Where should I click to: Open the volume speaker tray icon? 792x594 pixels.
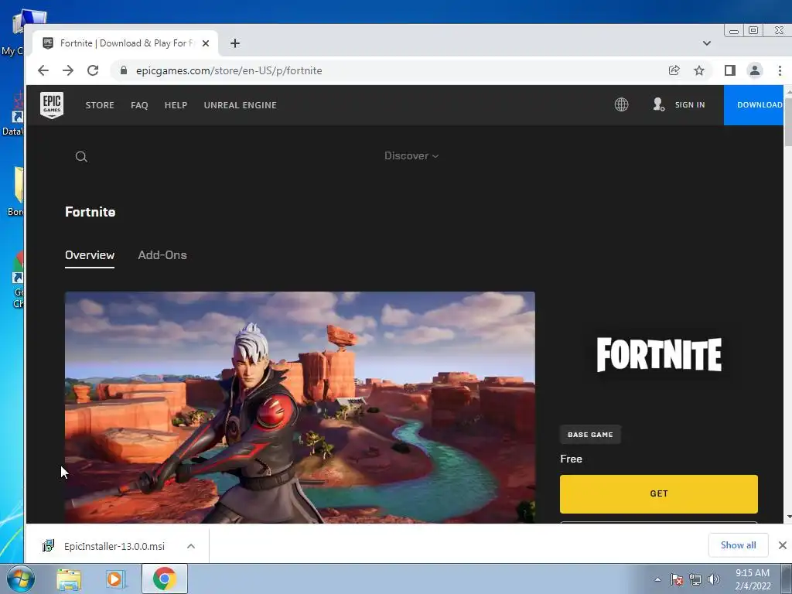[713, 580]
